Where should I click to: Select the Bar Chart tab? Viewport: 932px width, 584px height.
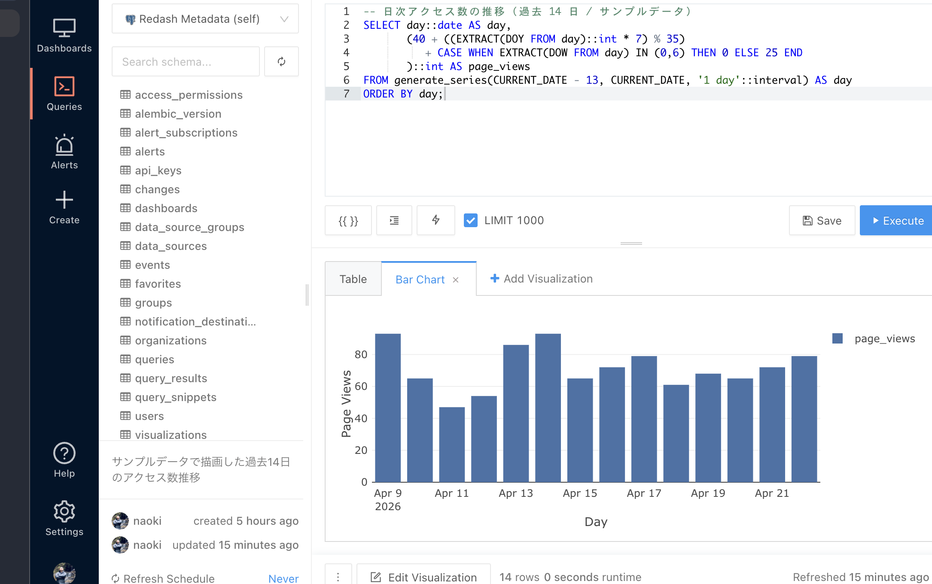(x=420, y=280)
